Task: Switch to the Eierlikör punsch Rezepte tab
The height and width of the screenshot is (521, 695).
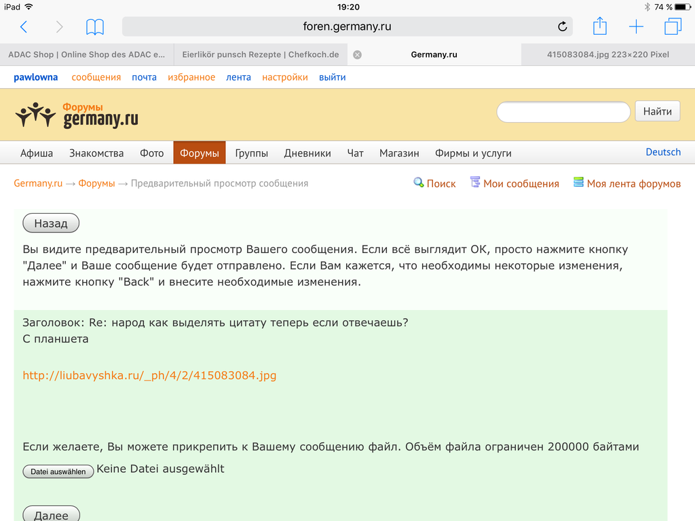Action: tap(261, 55)
